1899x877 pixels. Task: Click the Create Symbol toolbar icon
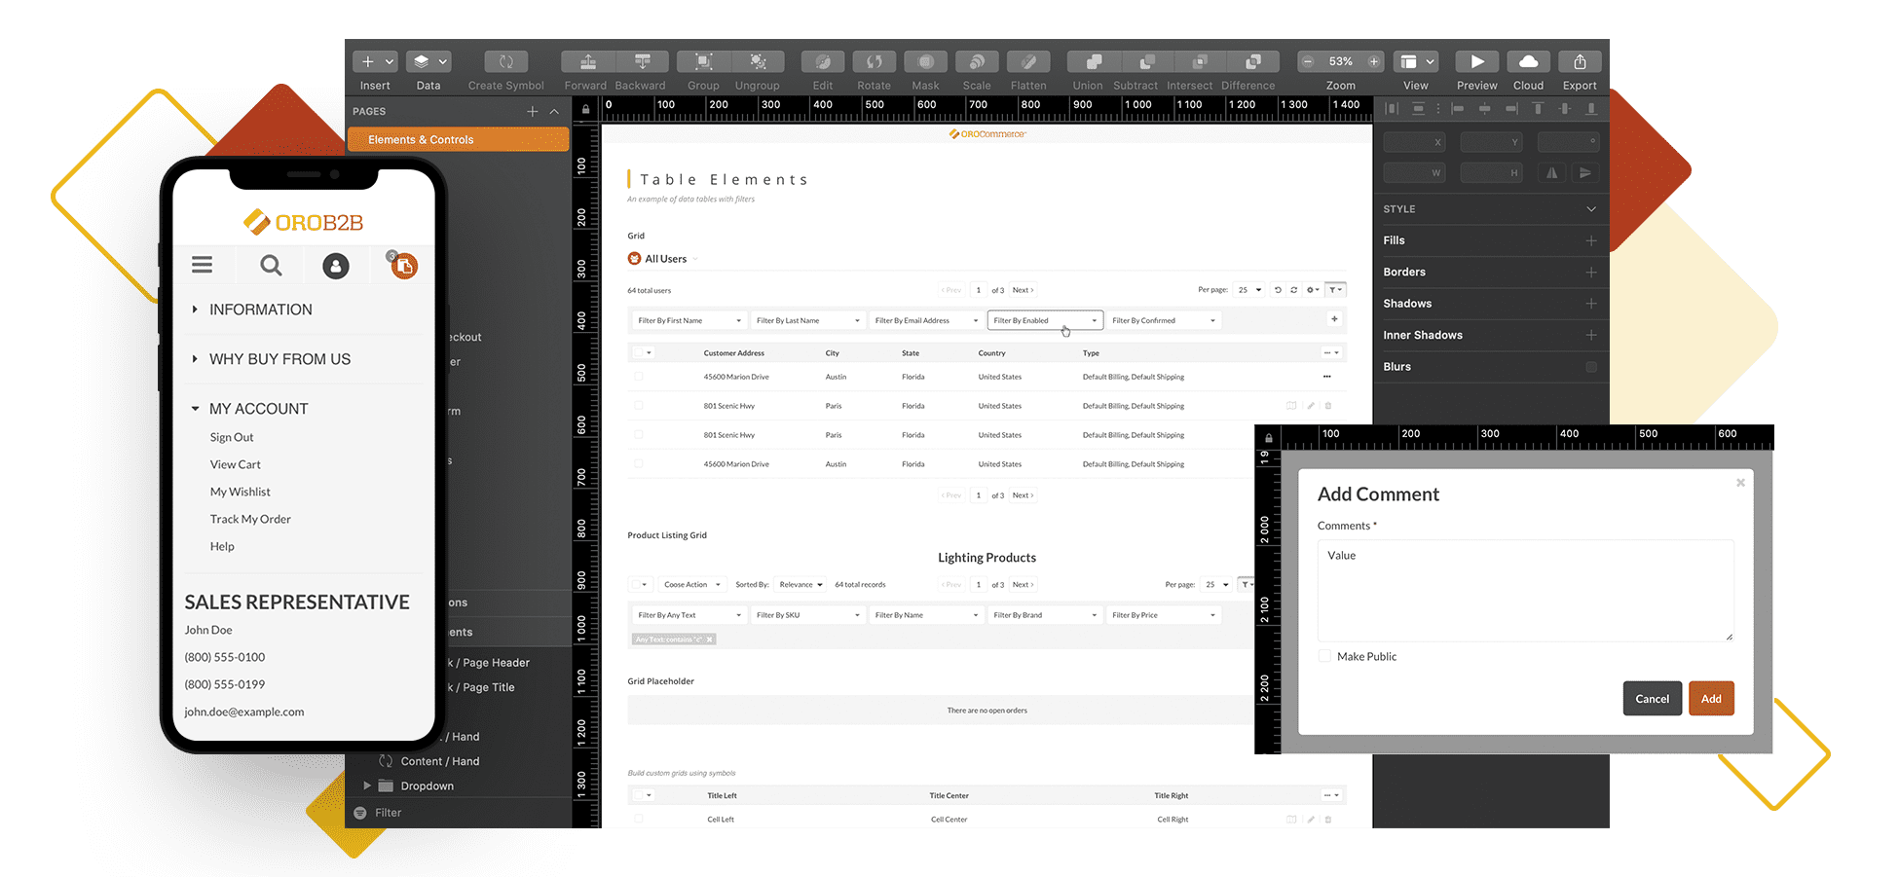pyautogui.click(x=505, y=61)
